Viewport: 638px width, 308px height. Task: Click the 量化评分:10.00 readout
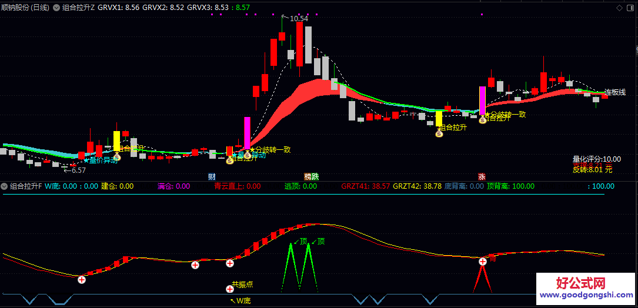pyautogui.click(x=596, y=159)
